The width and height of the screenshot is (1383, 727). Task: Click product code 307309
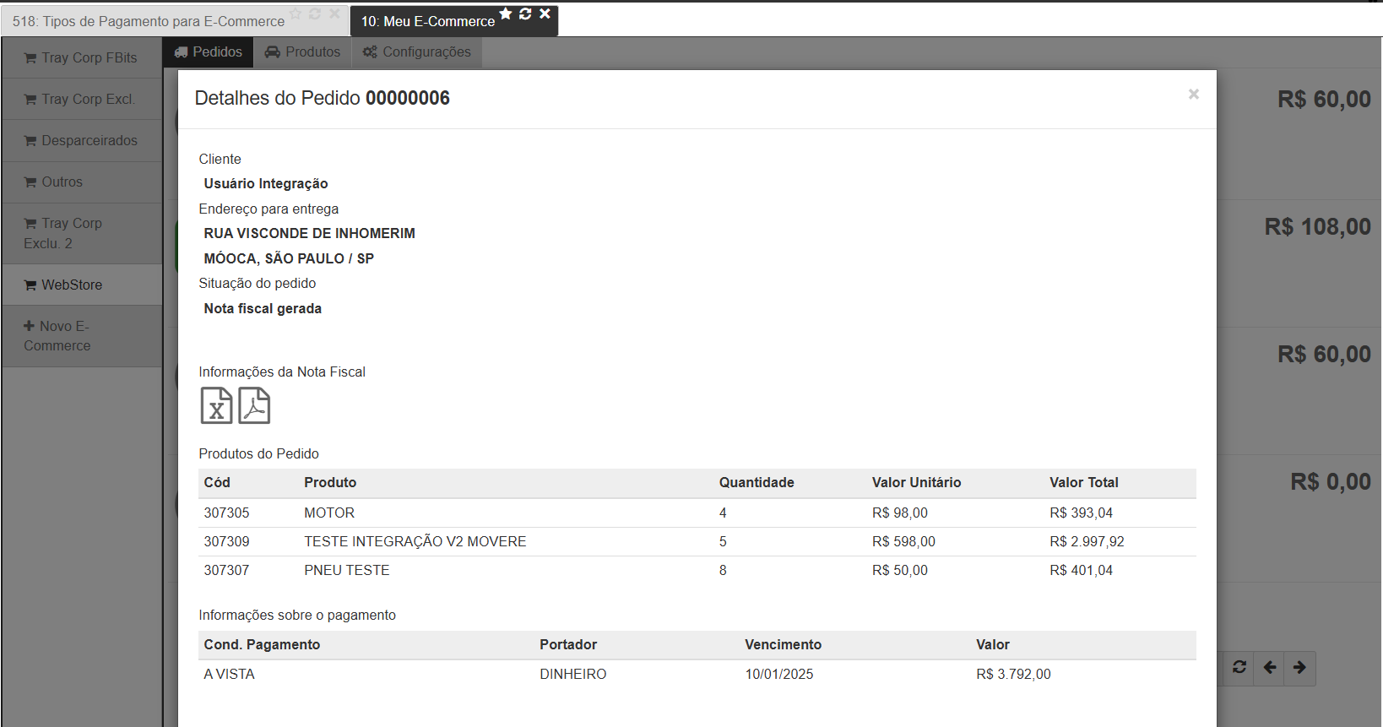[x=226, y=541]
